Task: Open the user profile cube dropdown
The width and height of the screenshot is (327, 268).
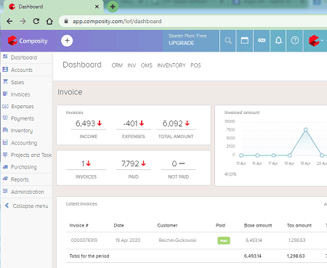Action: [x=315, y=41]
